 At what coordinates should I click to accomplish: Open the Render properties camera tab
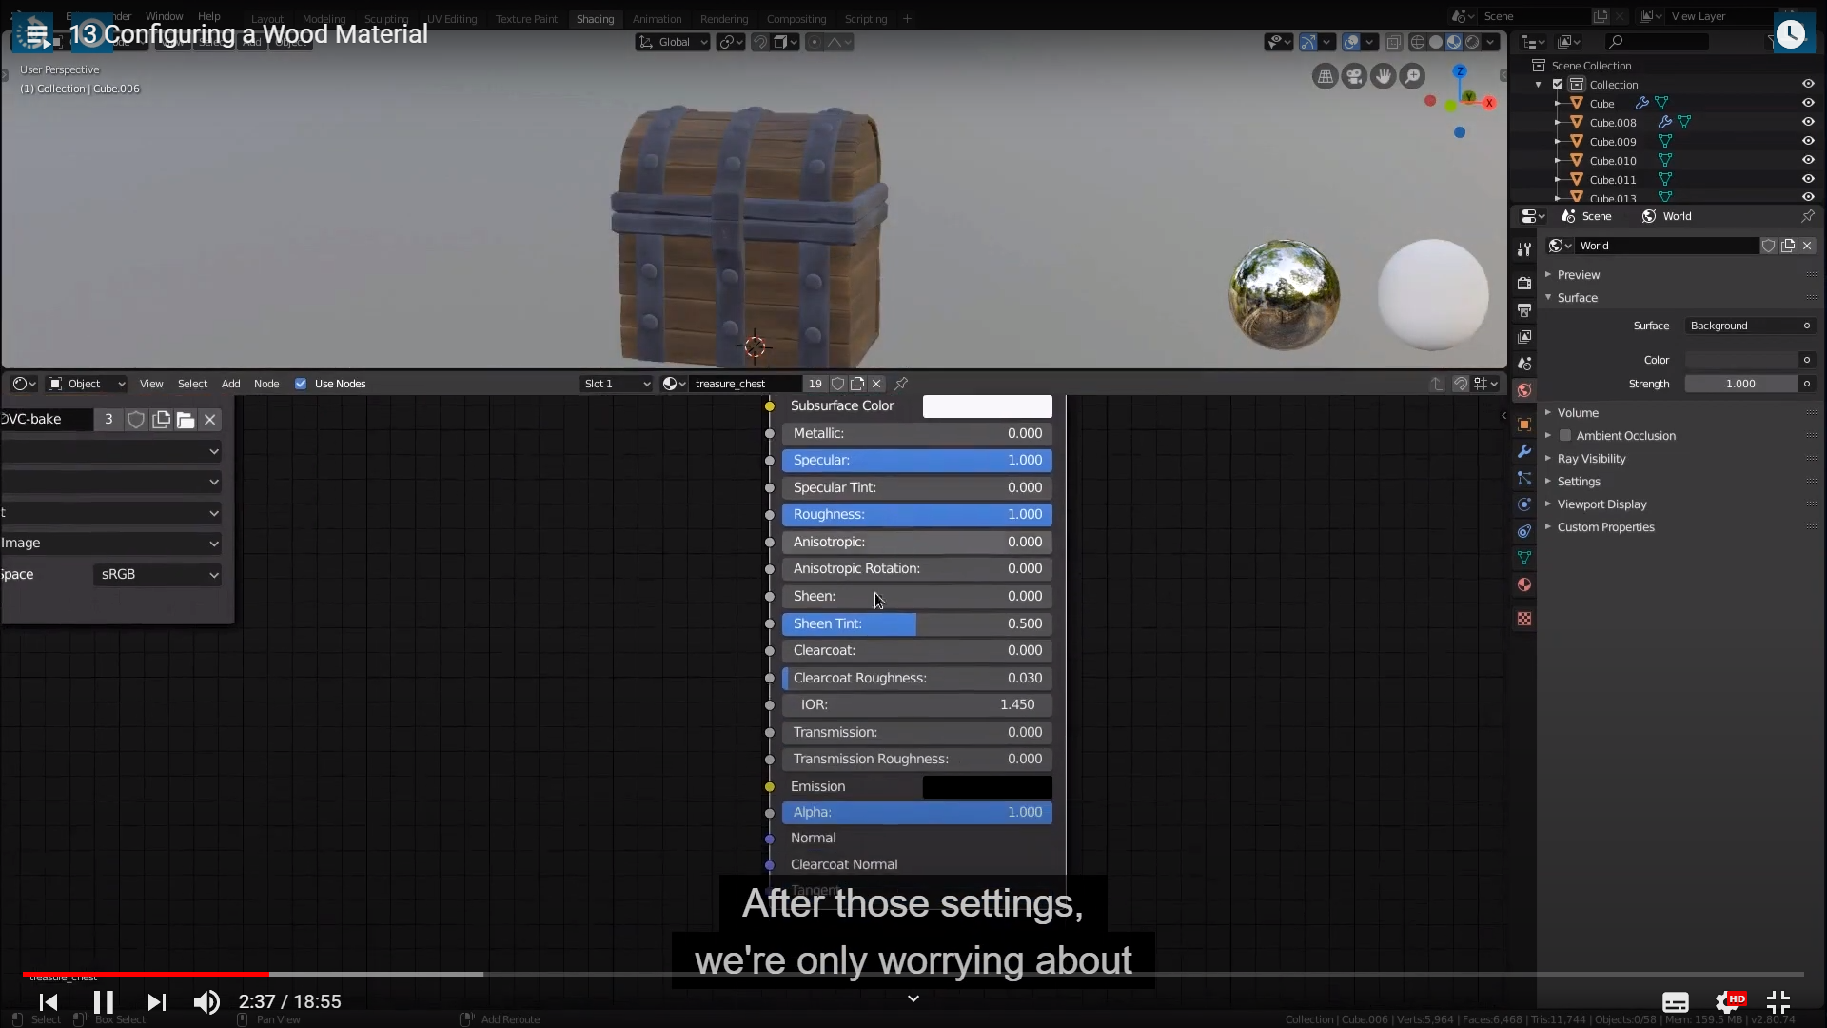(1524, 284)
